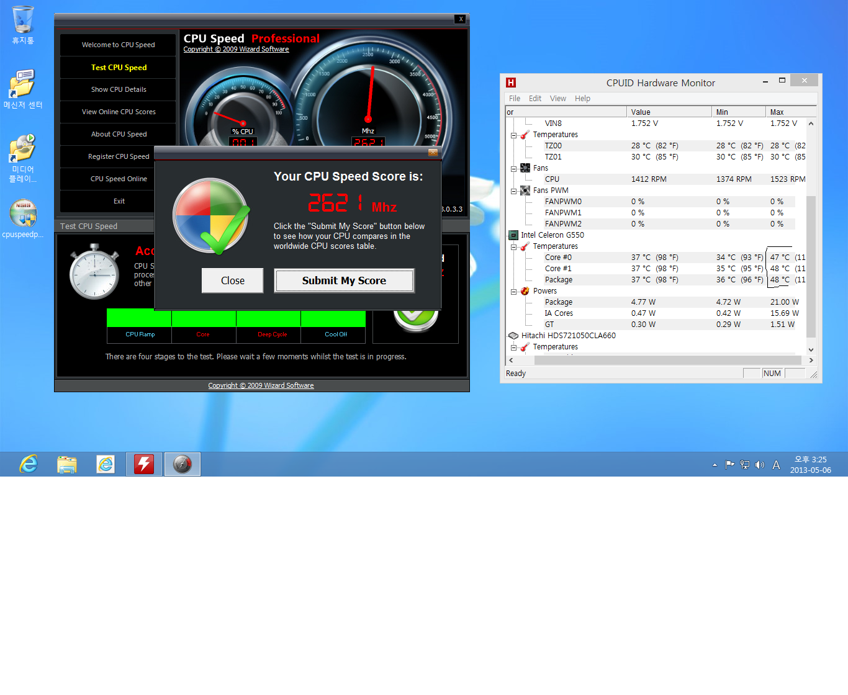This screenshot has width=848, height=695.
Task: Open the Recycle Bin desktop icon
Action: pyautogui.click(x=23, y=25)
